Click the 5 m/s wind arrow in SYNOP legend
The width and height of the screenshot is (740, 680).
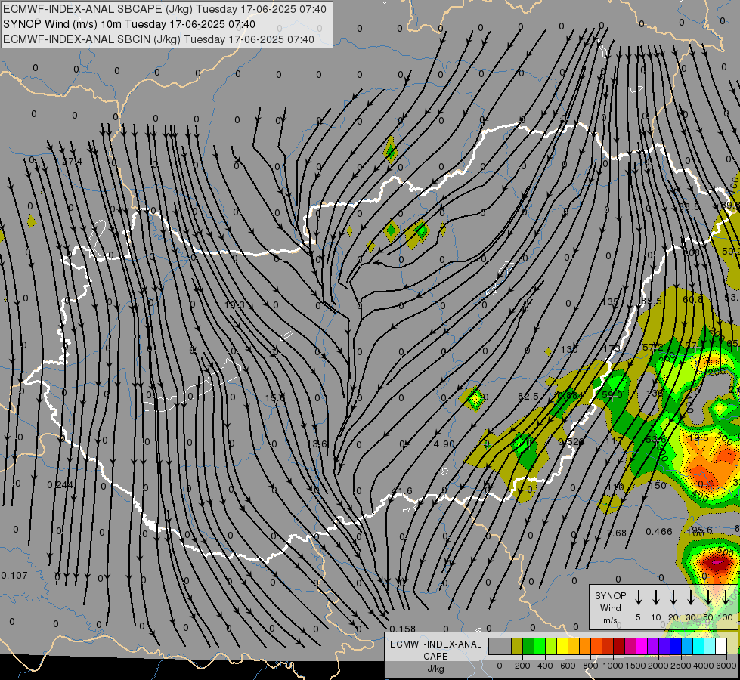(638, 598)
